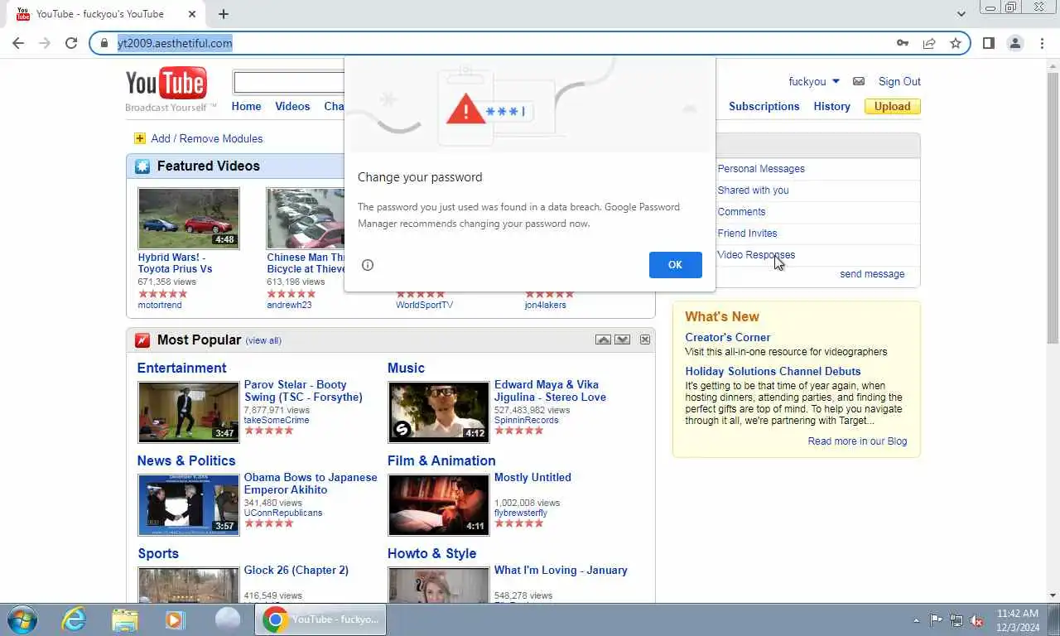Open the Chrome side panel icon

[x=988, y=43]
